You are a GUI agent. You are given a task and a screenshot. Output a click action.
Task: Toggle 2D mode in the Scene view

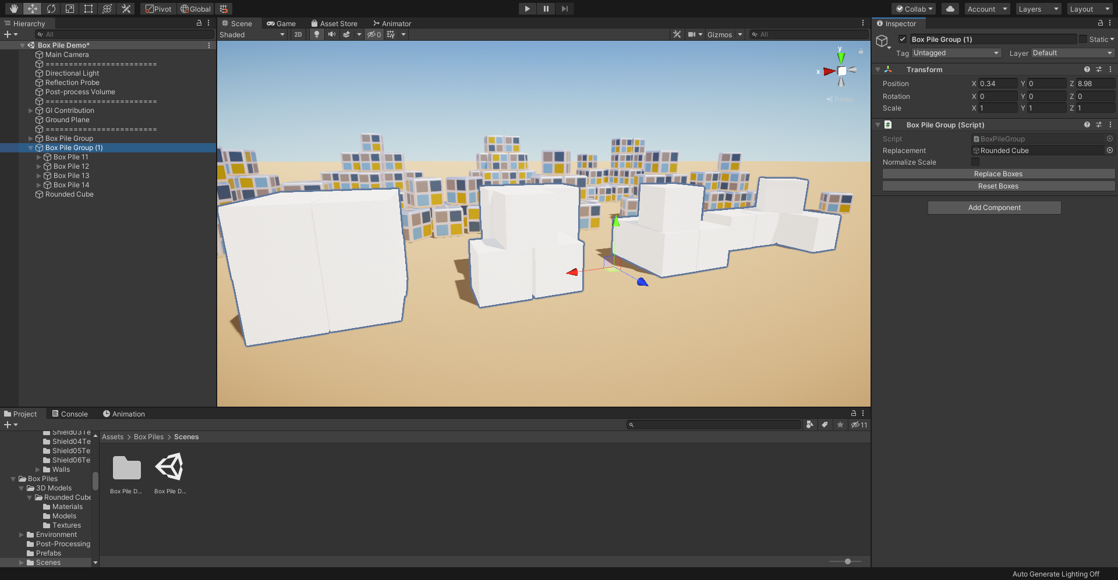click(x=298, y=34)
